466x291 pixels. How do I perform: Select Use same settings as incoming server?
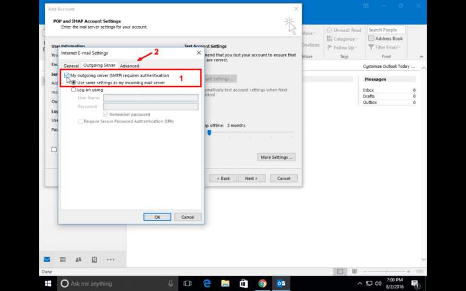click(73, 82)
